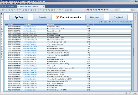Click the open-list icon left of Workspace tab
The width and height of the screenshot is (138, 95).
[2, 6]
